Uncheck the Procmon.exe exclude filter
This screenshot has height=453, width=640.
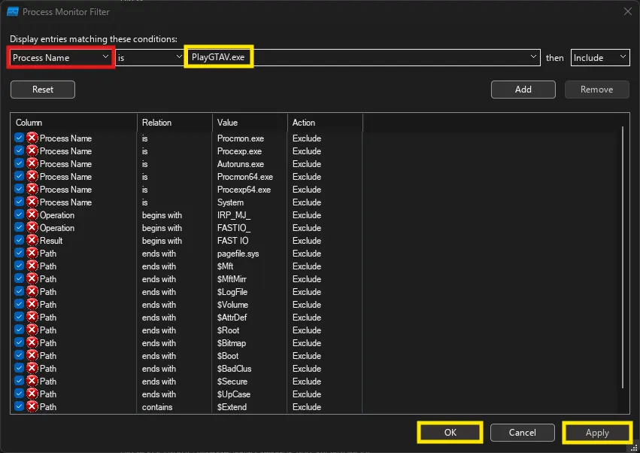(x=19, y=137)
